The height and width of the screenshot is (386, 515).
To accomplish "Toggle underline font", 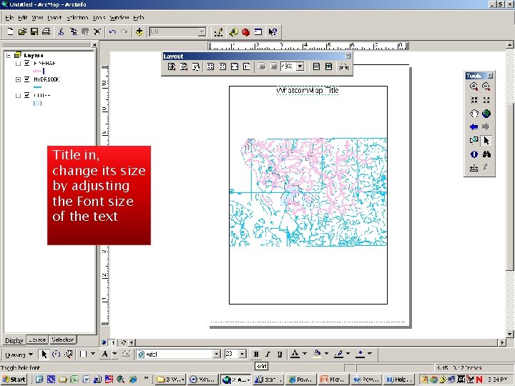I will coord(280,354).
